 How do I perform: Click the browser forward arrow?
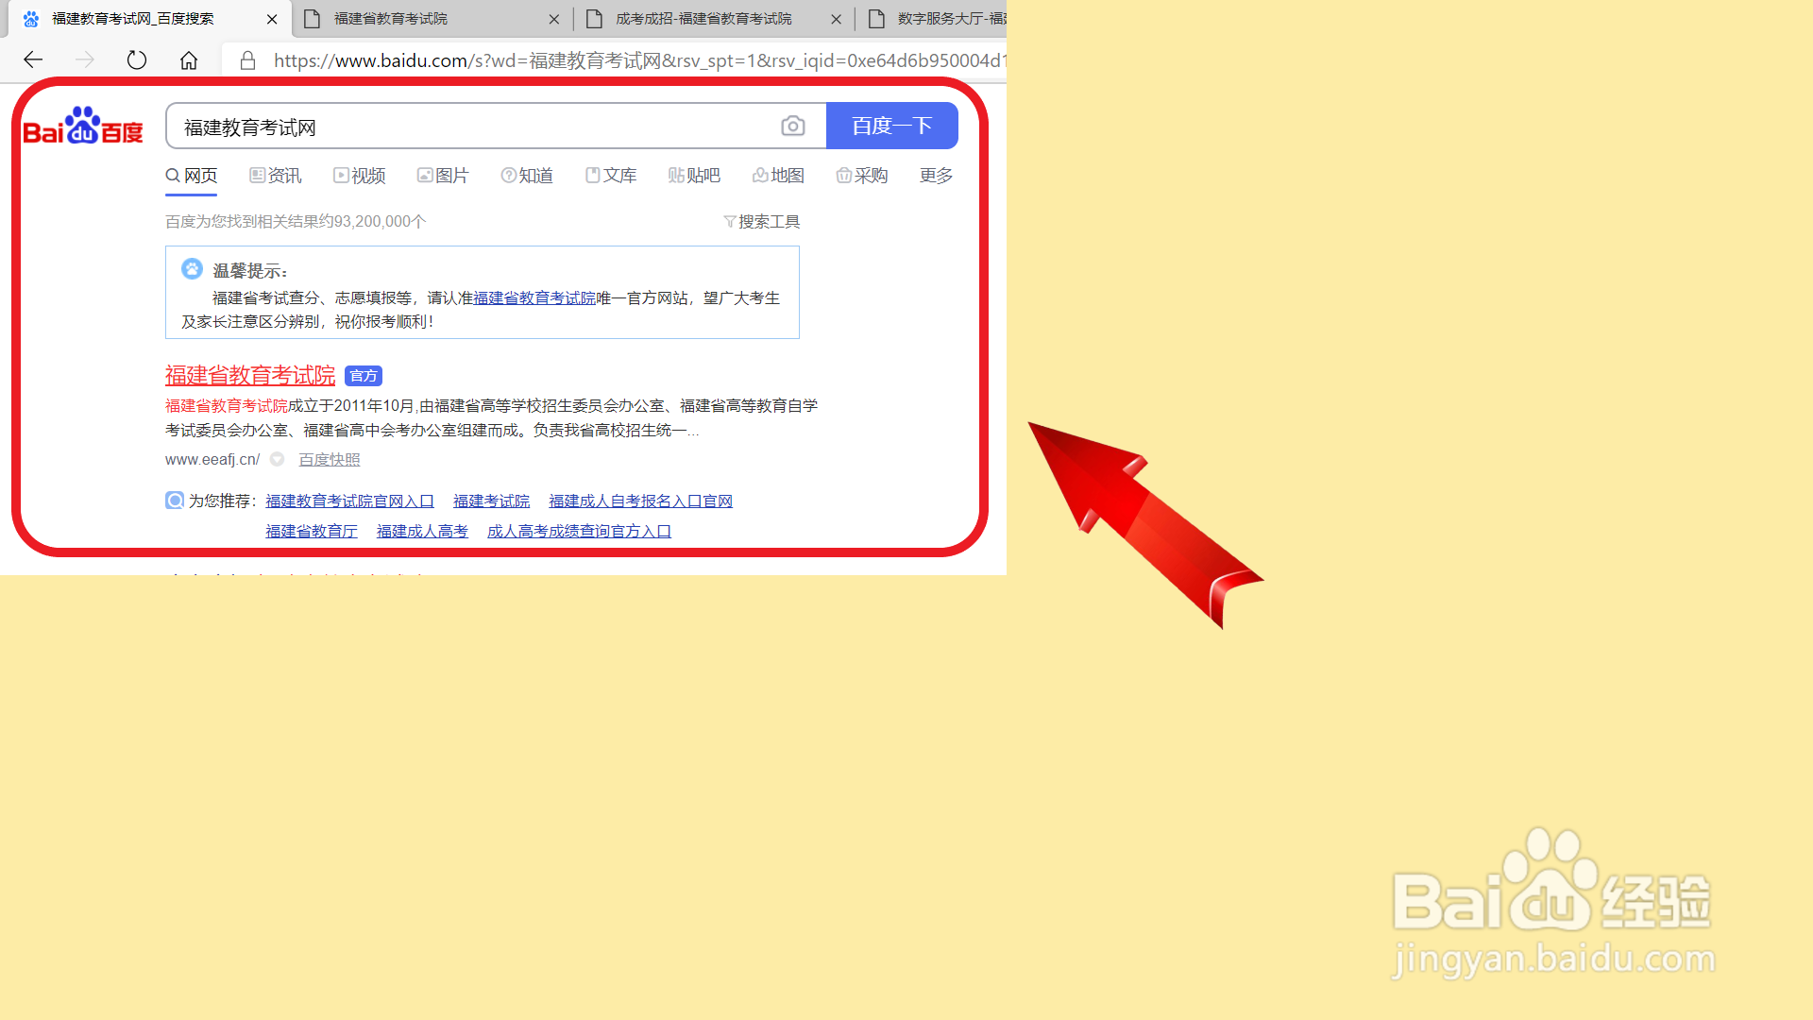pos(85,60)
